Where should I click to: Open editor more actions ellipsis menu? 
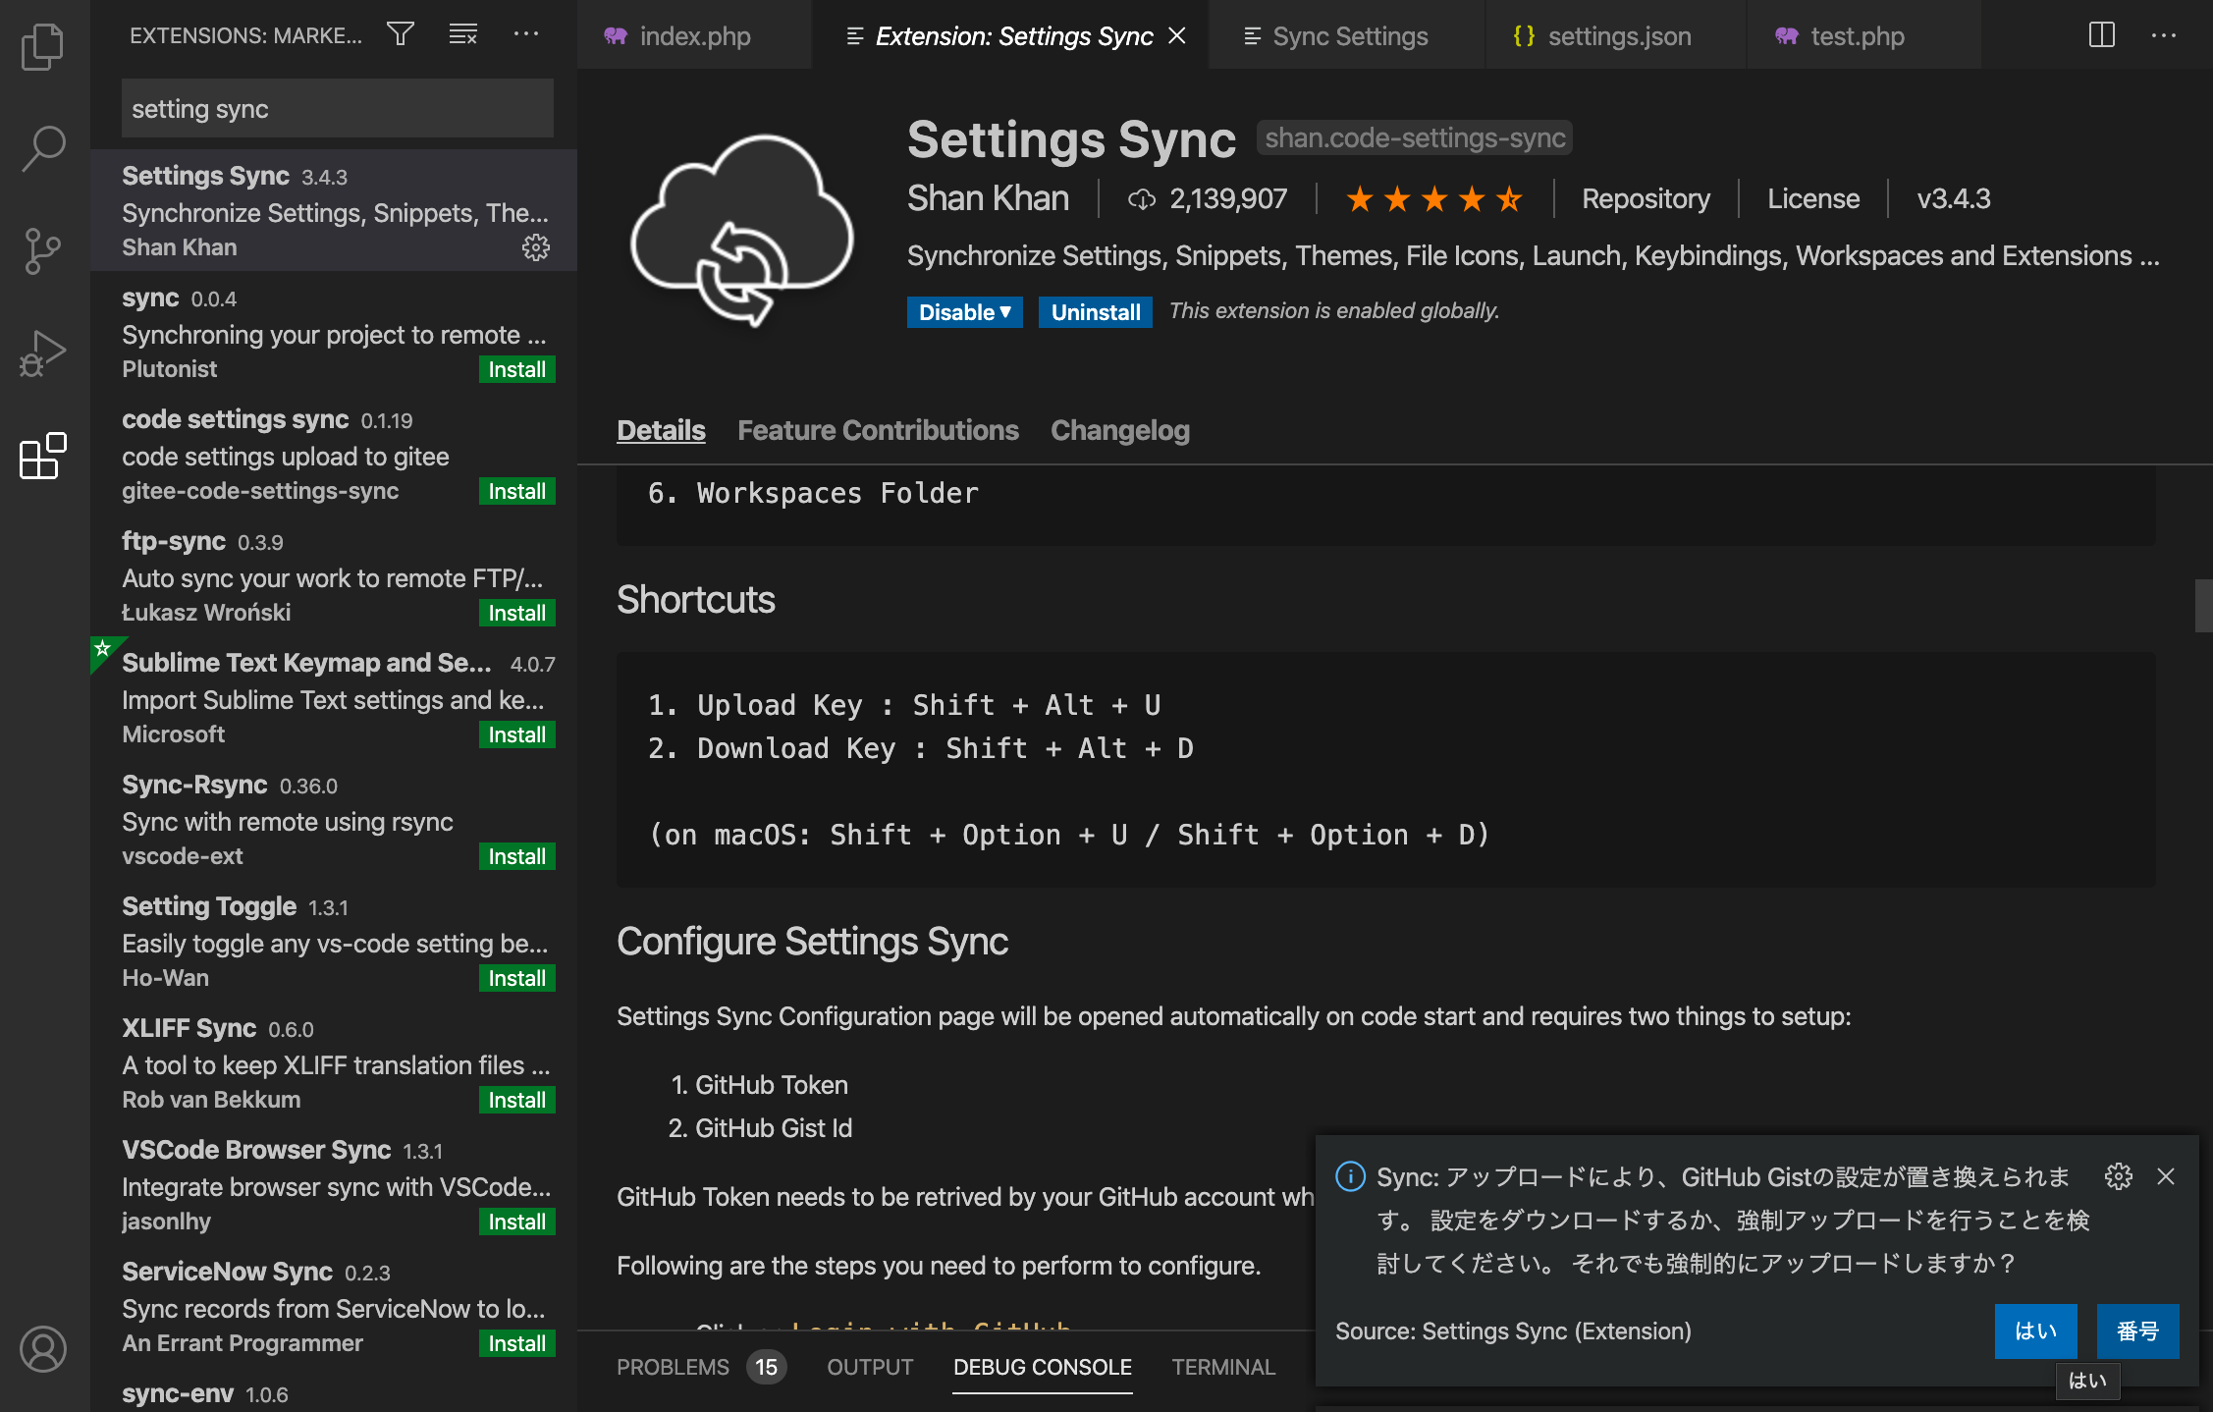[2164, 35]
